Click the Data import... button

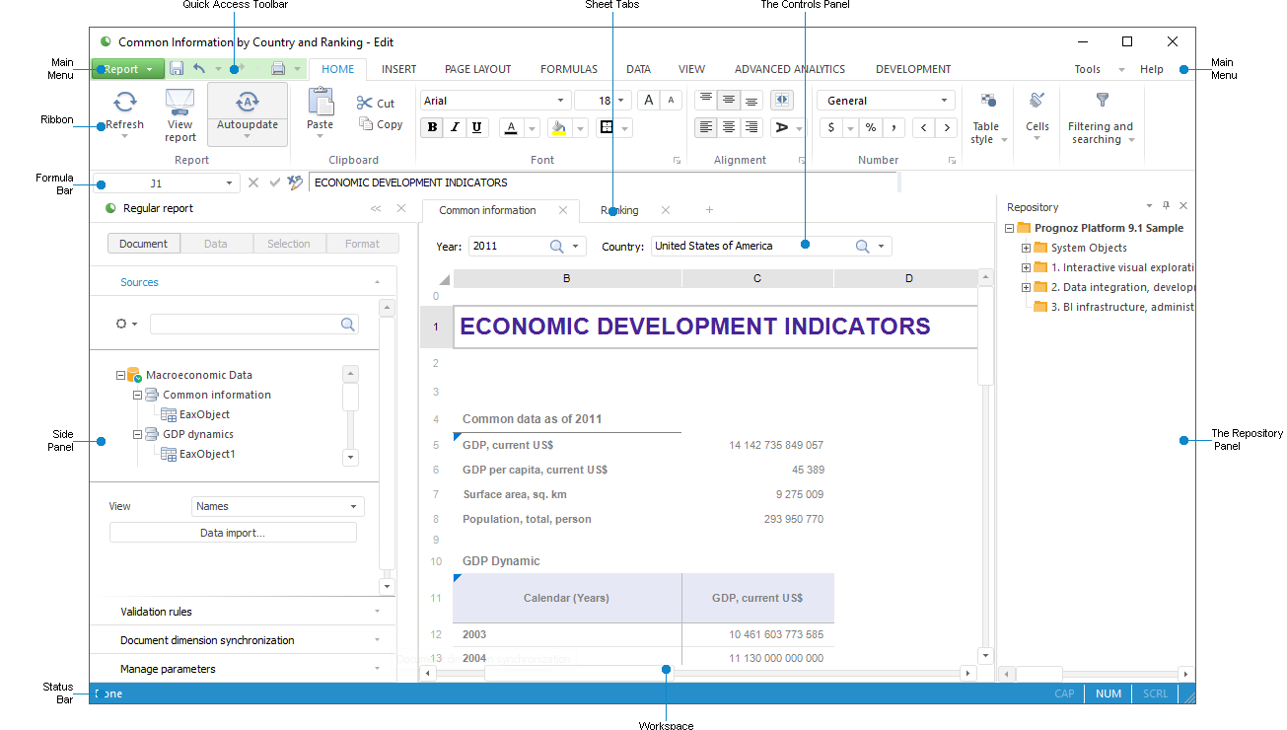(x=233, y=533)
